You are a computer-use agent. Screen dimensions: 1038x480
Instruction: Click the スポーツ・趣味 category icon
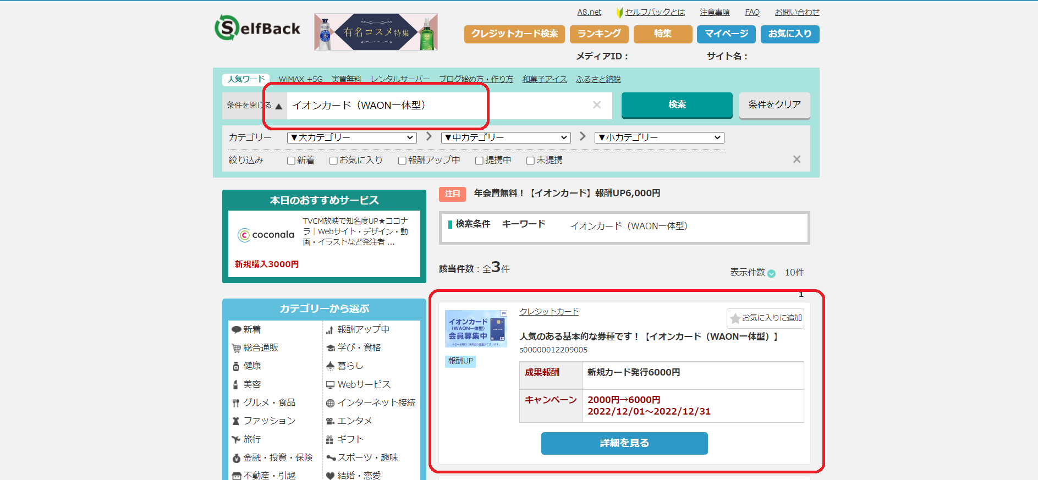[x=331, y=457]
